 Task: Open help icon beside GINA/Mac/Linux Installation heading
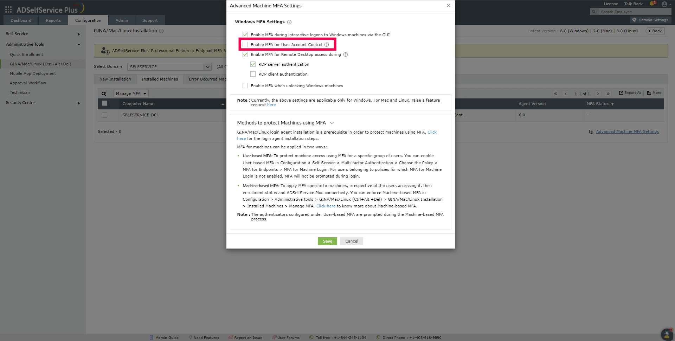click(161, 31)
